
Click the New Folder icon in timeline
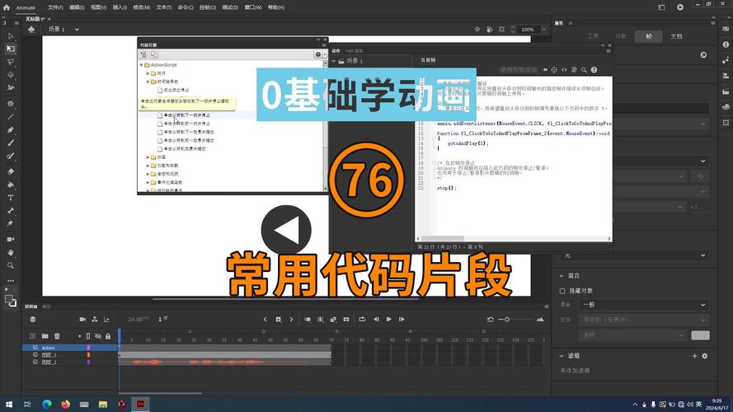(x=45, y=336)
